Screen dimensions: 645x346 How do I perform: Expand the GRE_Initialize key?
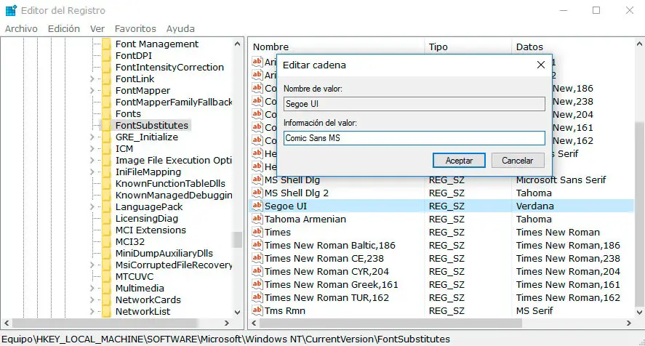[92, 137]
